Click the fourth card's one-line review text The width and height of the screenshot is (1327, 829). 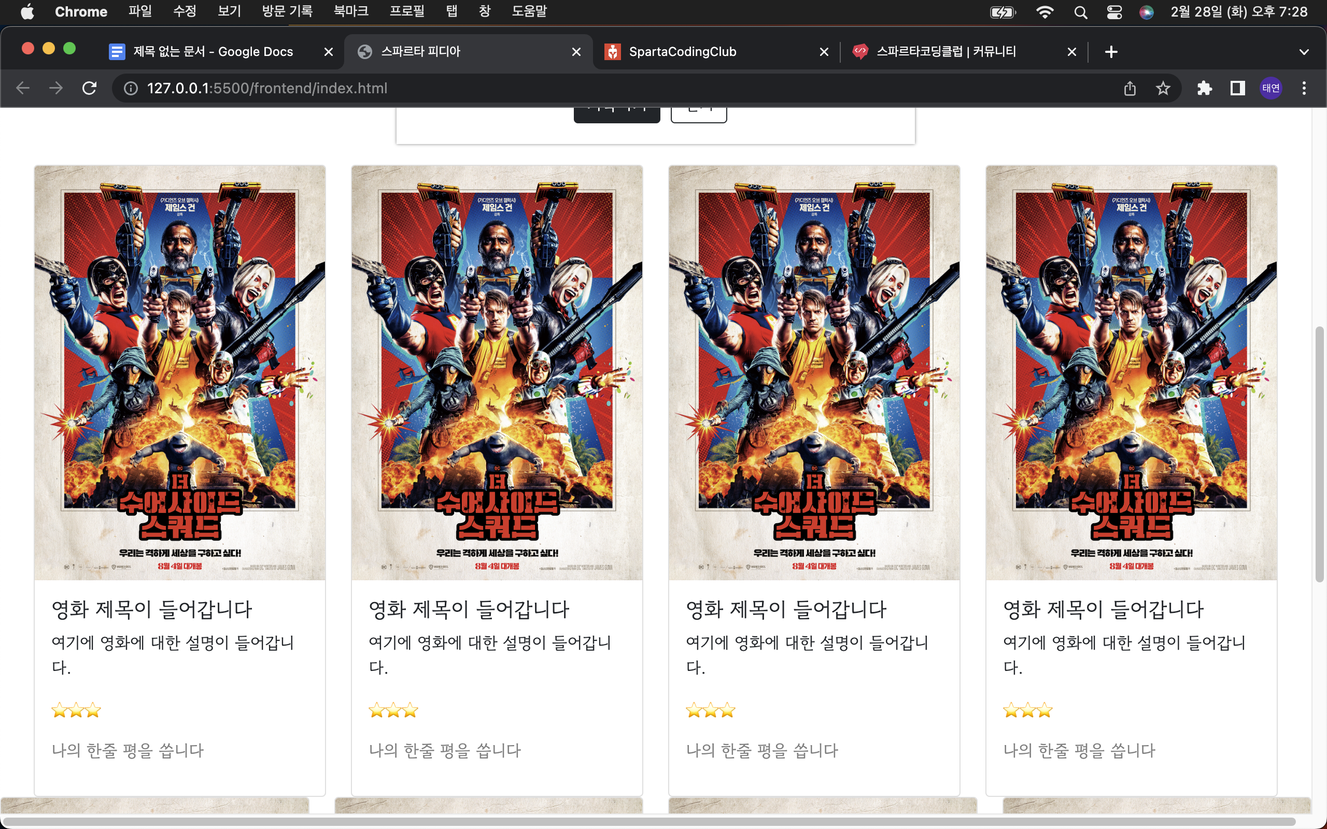(x=1079, y=751)
